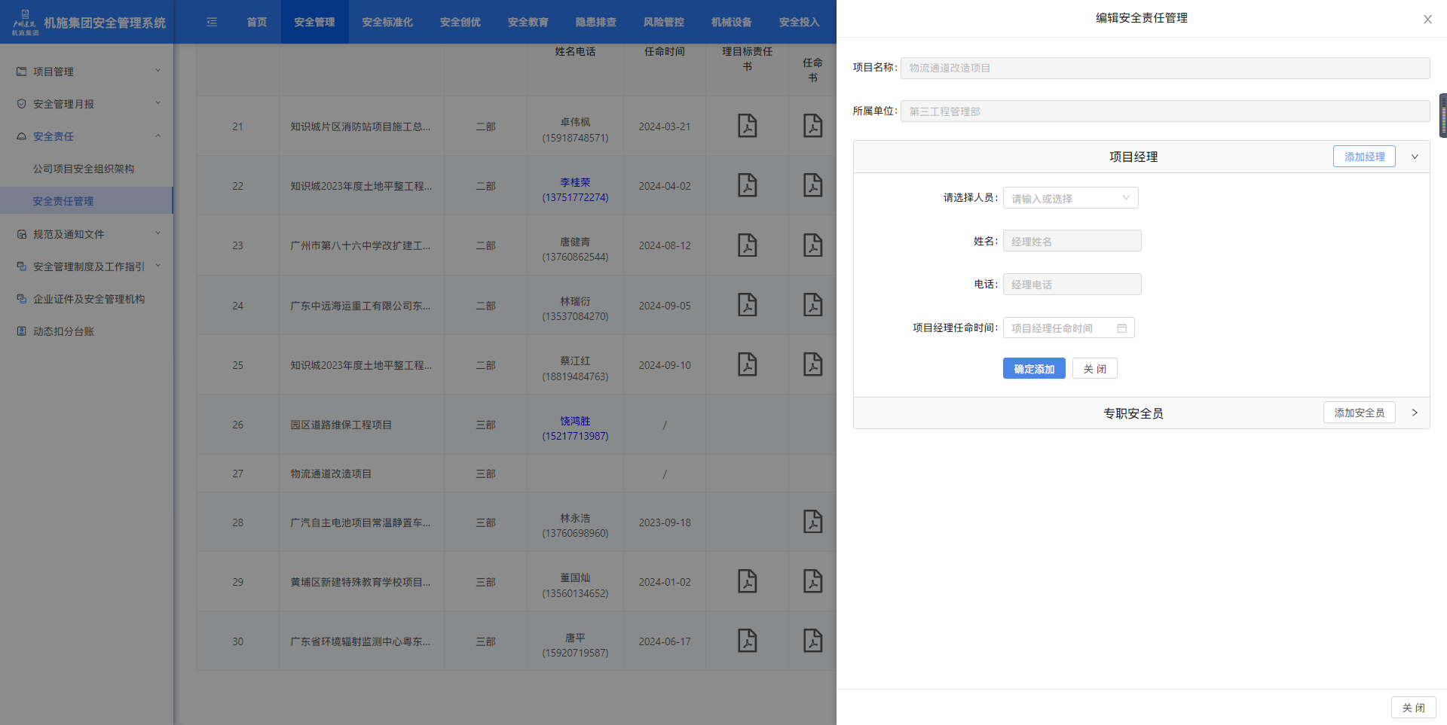Collapse the 项目经理 section chevron
This screenshot has height=725, width=1447.
pos(1415,157)
